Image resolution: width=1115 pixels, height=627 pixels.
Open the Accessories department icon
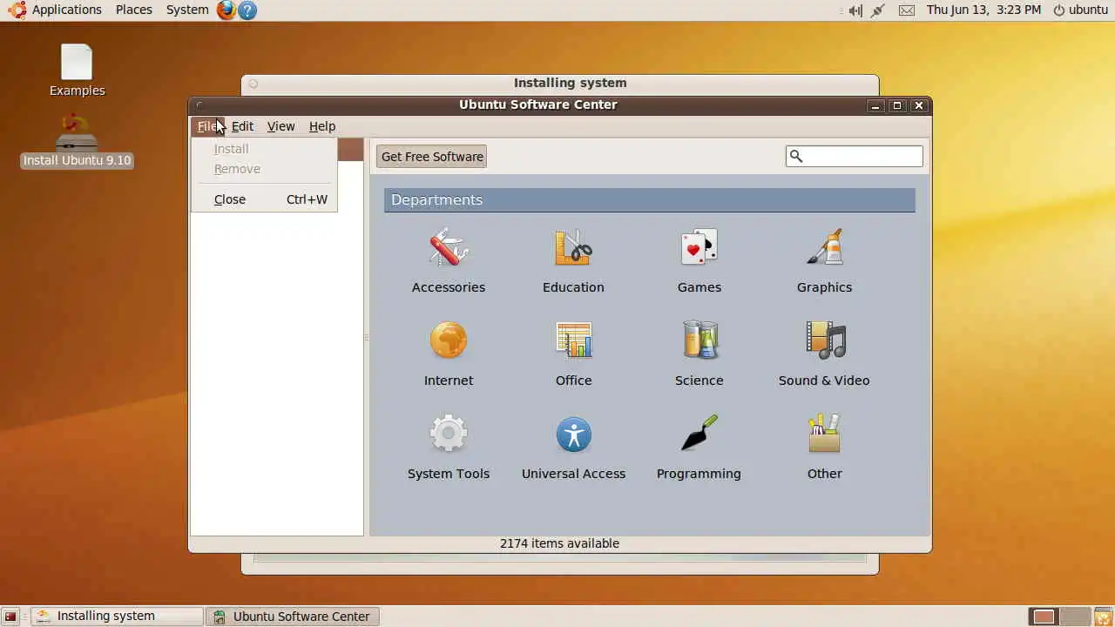coord(449,248)
